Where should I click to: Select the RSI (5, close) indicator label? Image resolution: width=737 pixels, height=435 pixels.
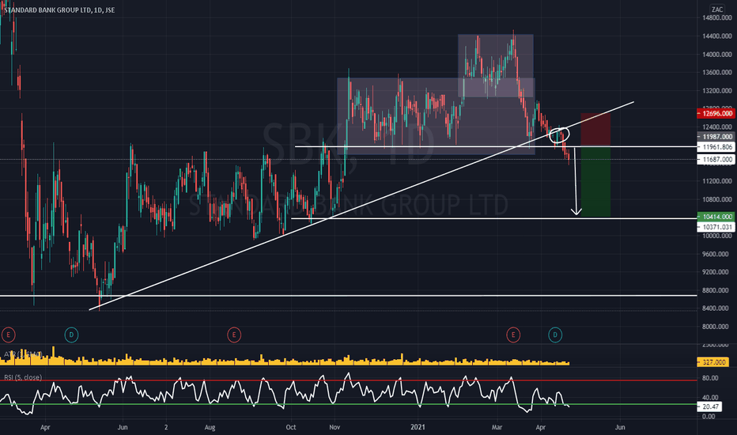23,377
